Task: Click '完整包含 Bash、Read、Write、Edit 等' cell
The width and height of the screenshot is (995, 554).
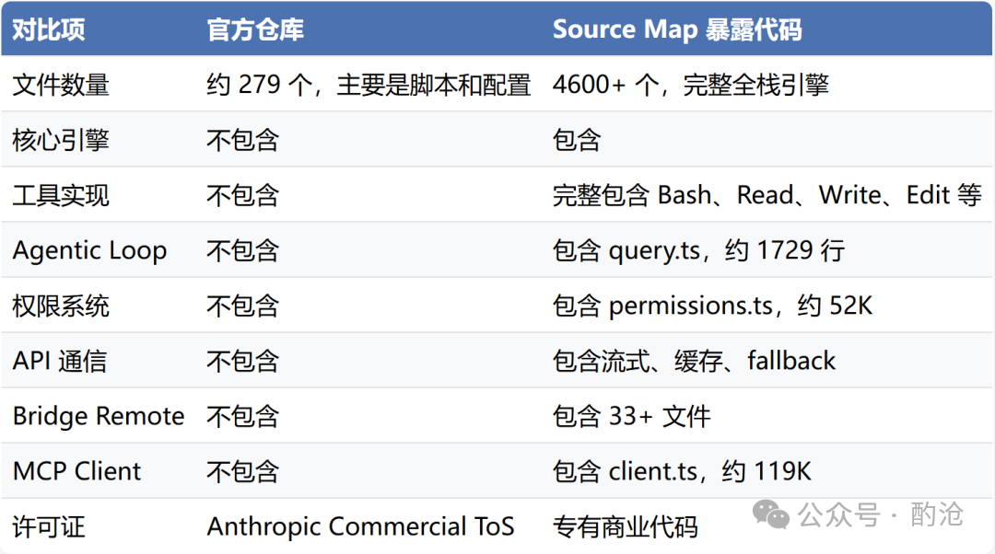Action: 767,195
